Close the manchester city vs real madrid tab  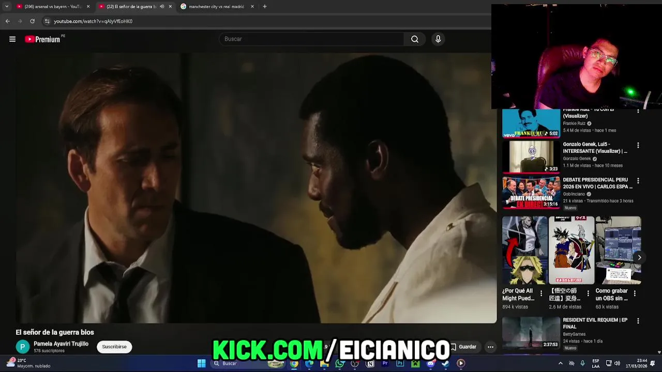pos(252,7)
